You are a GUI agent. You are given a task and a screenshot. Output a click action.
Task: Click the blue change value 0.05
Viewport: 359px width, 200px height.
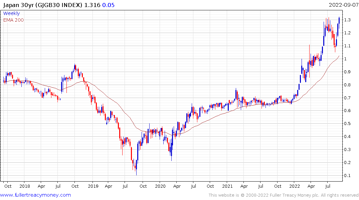(108, 5)
